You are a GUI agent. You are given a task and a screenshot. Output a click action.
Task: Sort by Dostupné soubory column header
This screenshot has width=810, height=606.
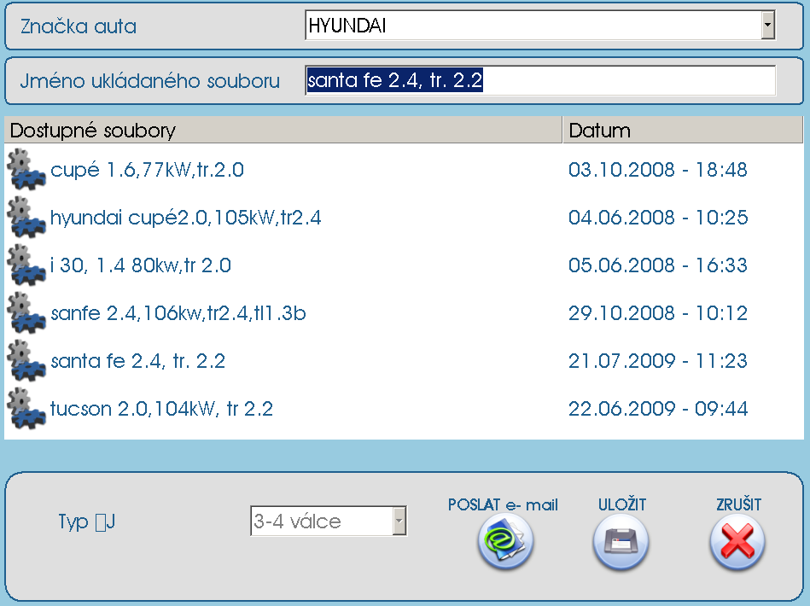click(x=283, y=130)
